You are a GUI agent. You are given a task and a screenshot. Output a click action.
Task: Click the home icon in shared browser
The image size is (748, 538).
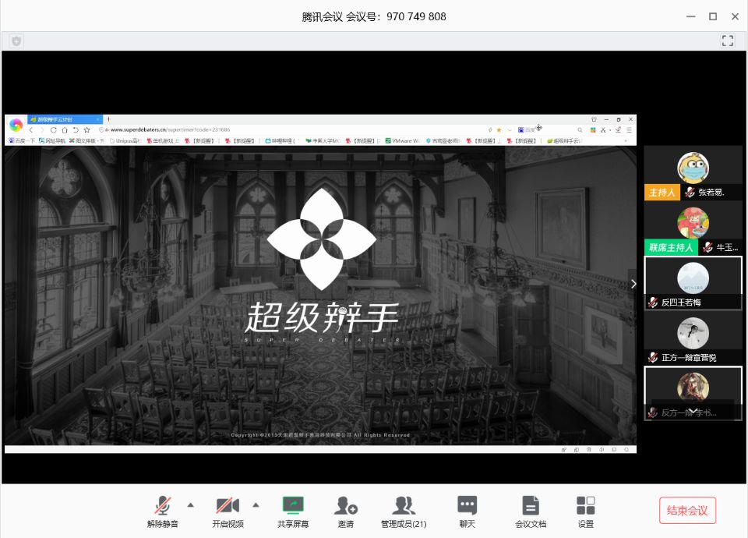pyautogui.click(x=65, y=130)
